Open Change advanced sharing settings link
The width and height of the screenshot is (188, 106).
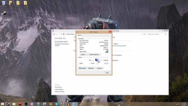click(x=62, y=44)
